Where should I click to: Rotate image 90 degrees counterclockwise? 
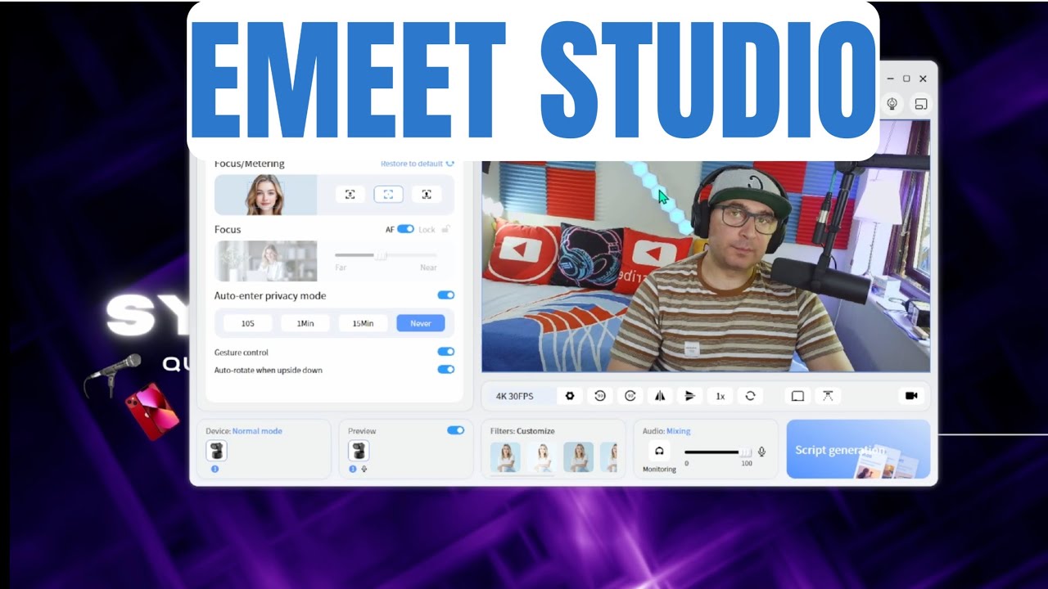point(600,396)
